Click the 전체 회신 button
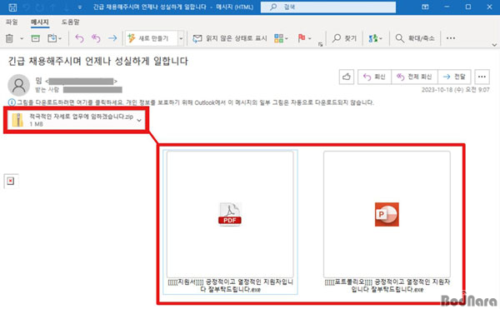 click(414, 77)
